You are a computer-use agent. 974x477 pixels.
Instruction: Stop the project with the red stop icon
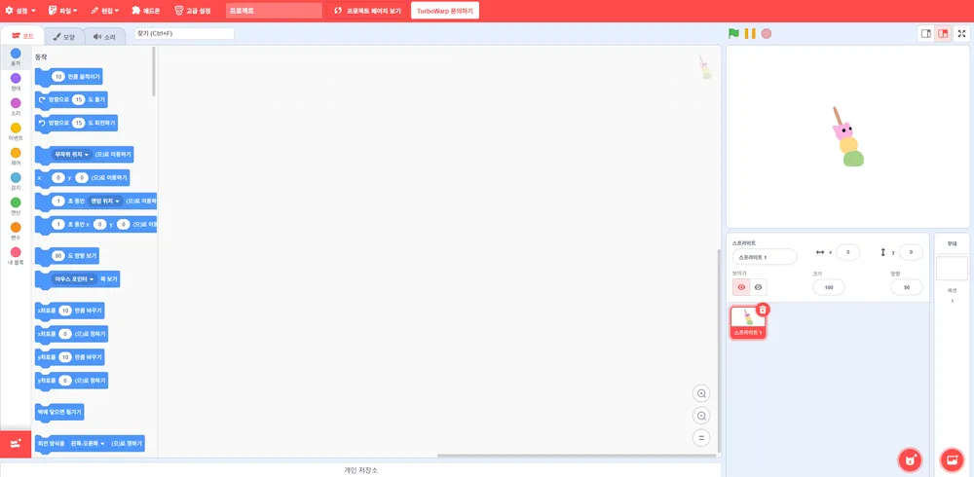(x=767, y=33)
